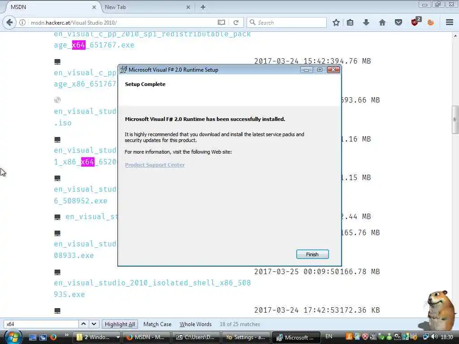Switch to Settings taskbar button

tap(246, 337)
